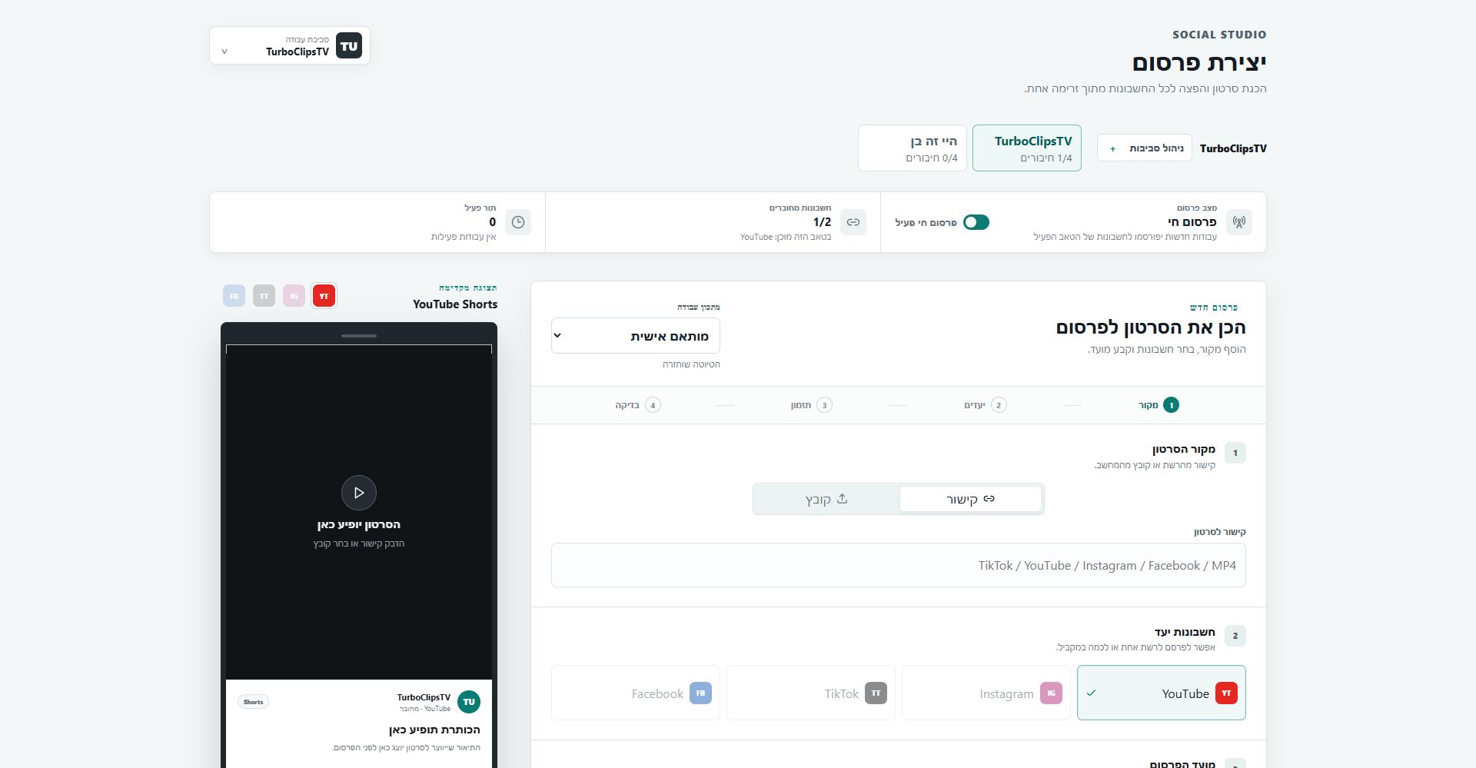This screenshot has width=1476, height=768.
Task: Click the SOCIAL STUDIO label
Action: click(x=1219, y=35)
